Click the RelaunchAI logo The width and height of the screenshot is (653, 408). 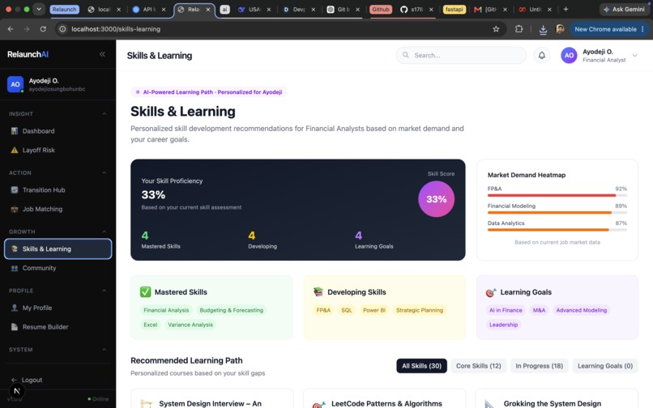tap(28, 54)
